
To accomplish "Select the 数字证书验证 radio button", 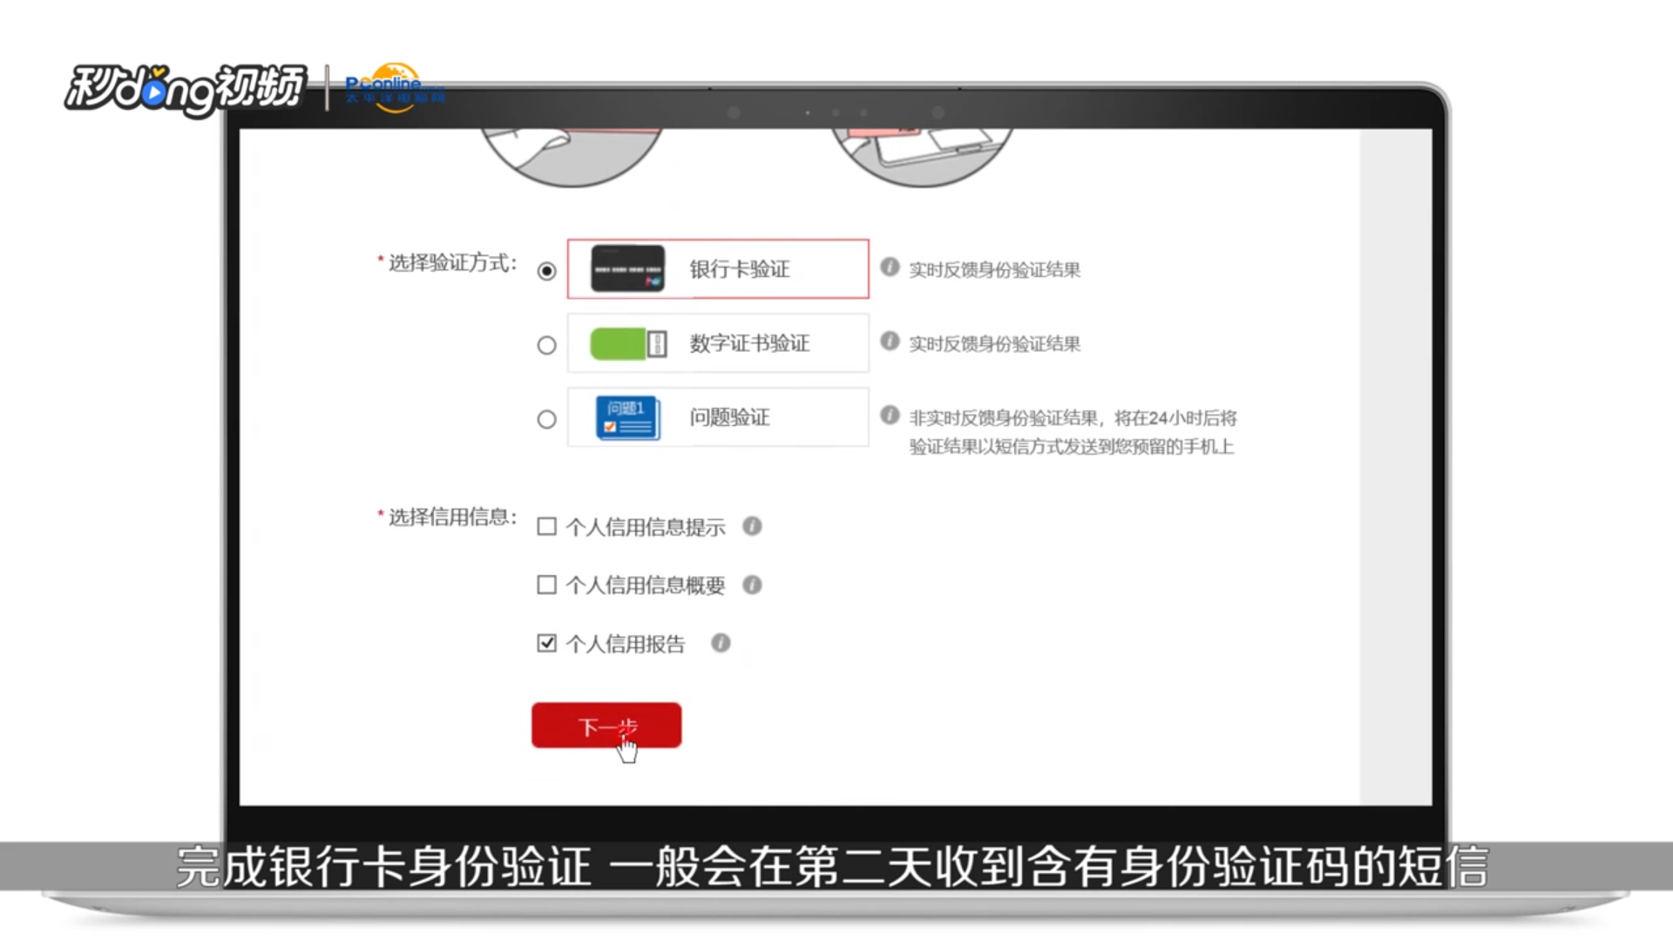I will click(546, 345).
